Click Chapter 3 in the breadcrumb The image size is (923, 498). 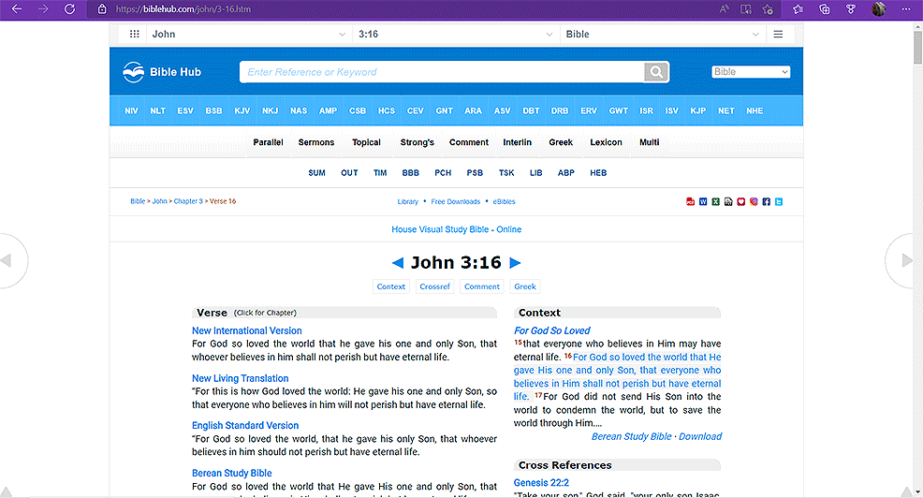tap(188, 201)
